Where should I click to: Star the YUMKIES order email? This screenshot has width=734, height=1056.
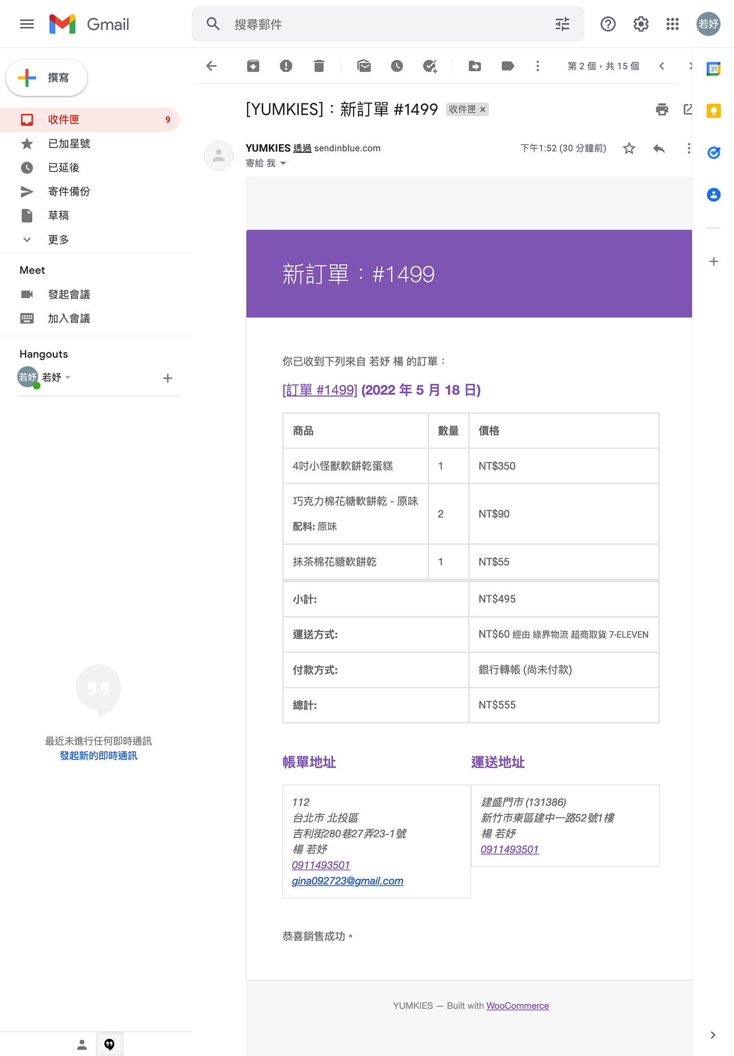coord(629,148)
